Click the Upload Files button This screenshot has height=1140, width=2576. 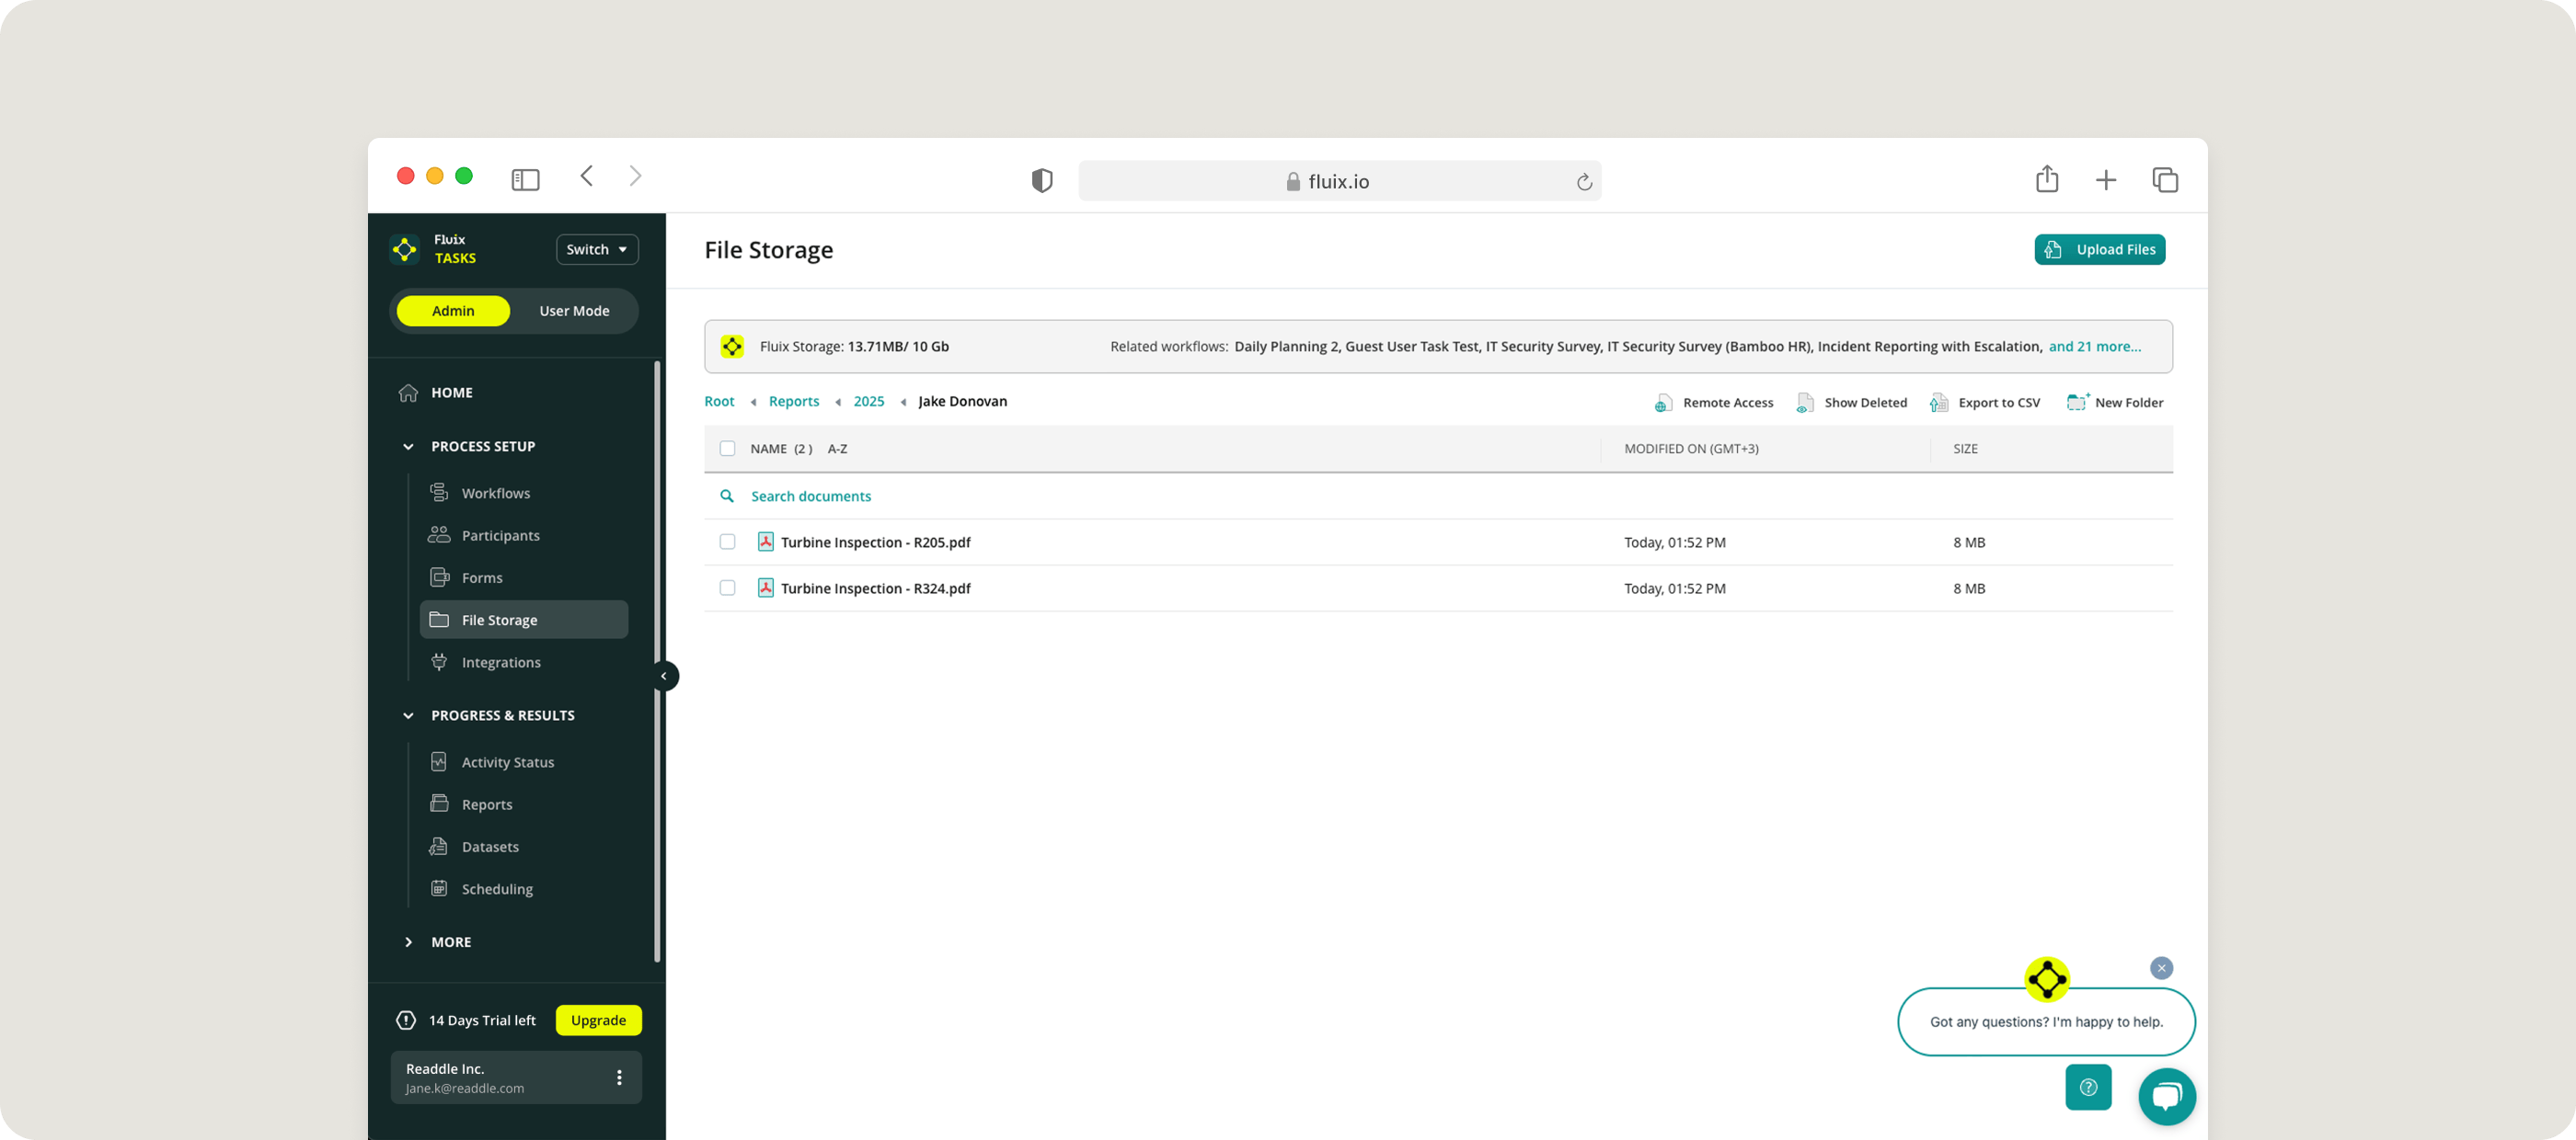tap(2099, 250)
